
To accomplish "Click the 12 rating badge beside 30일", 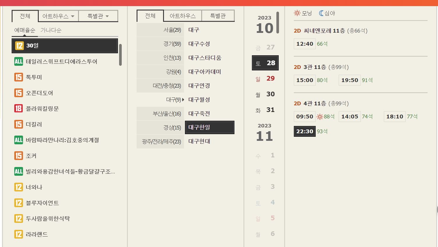I will (19, 46).
